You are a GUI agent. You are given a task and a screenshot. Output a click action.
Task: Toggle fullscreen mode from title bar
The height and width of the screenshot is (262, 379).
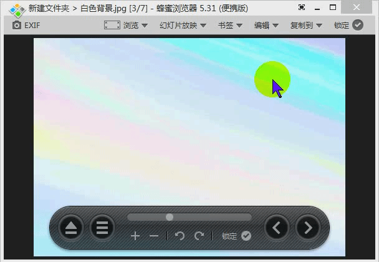302,7
